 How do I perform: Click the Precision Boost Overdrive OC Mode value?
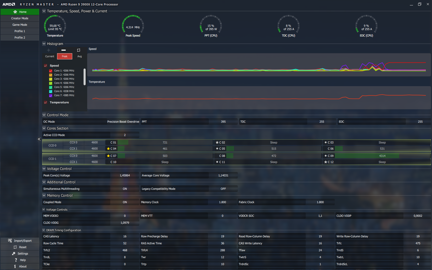pos(123,122)
